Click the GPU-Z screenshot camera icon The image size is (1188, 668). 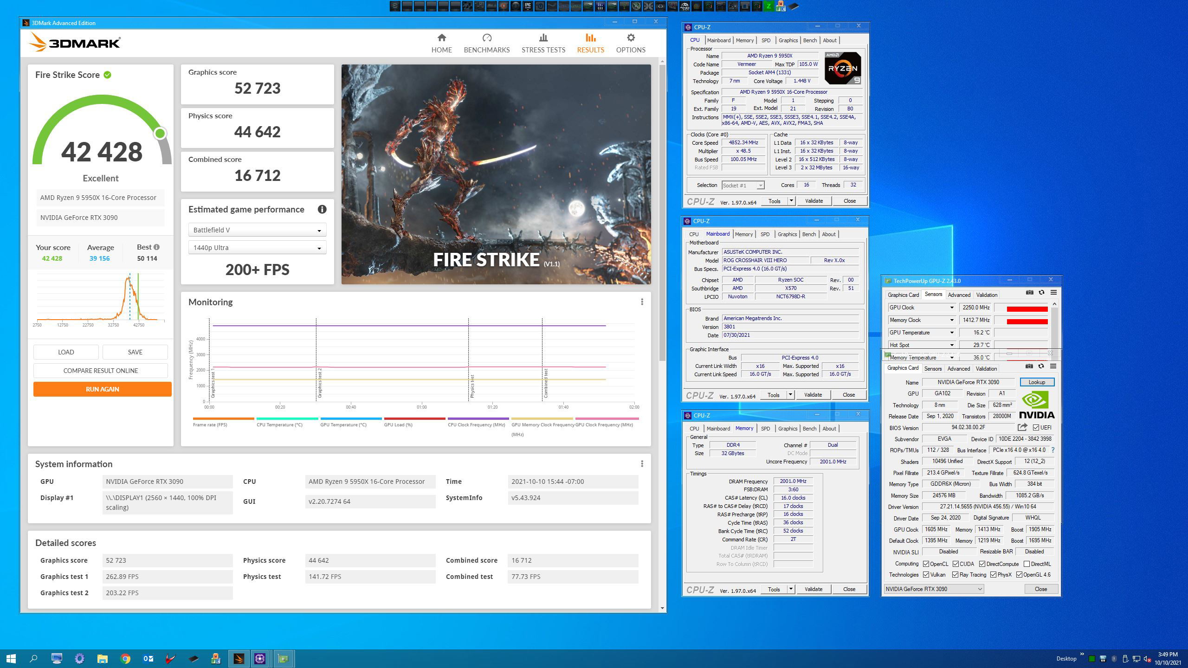[1029, 366]
